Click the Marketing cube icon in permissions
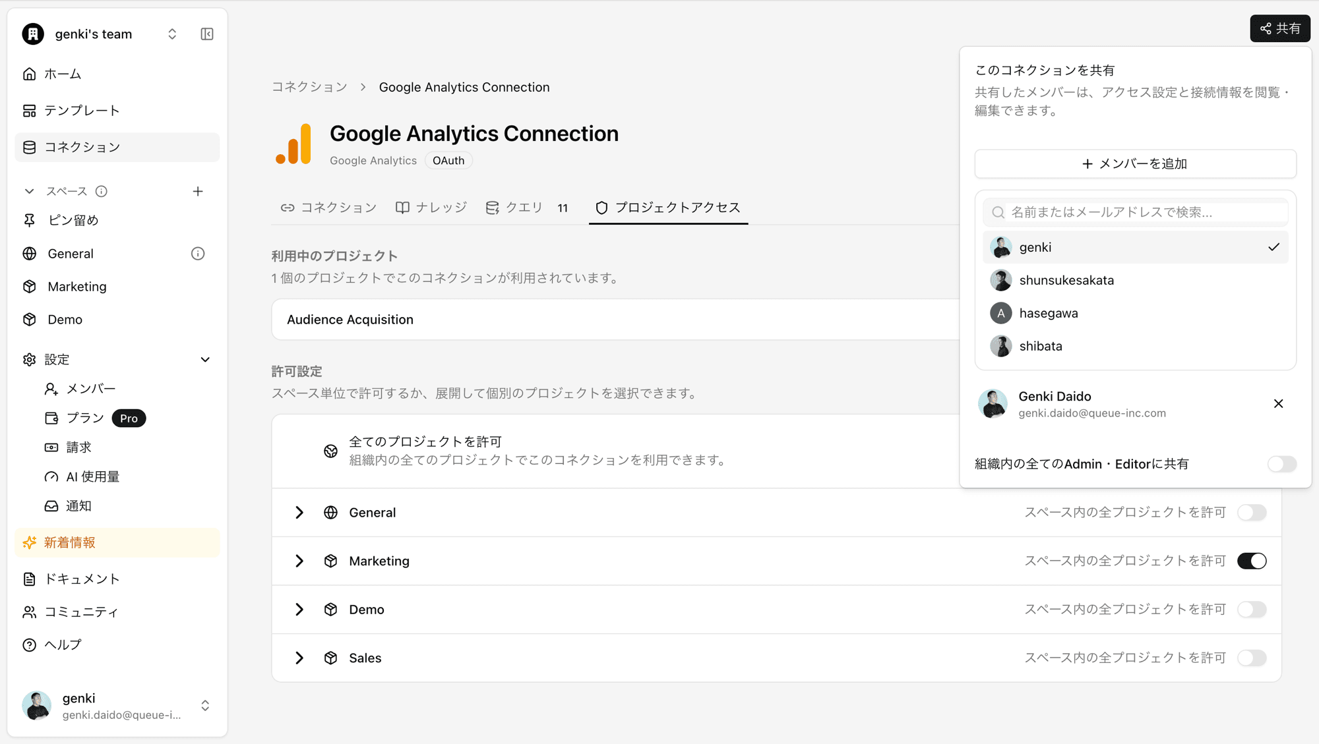This screenshot has width=1319, height=744. 330,561
